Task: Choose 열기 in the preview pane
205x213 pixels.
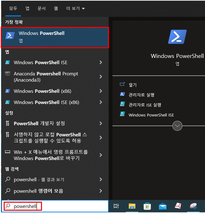Action: click(x=133, y=85)
